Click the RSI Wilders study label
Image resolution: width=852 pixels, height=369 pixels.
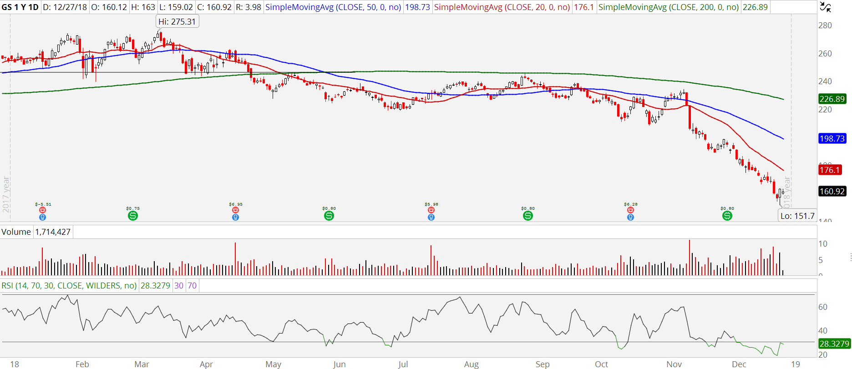coord(69,286)
